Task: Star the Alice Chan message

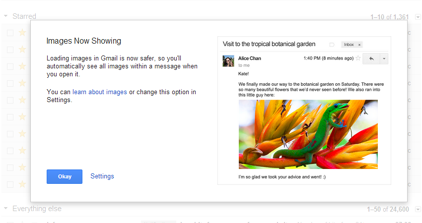Action: click(x=358, y=58)
